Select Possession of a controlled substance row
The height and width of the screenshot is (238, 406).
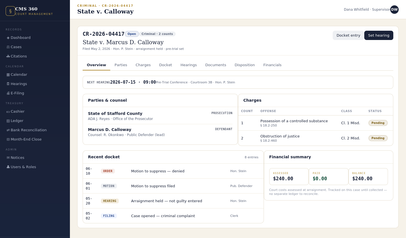pyautogui.click(x=315, y=123)
